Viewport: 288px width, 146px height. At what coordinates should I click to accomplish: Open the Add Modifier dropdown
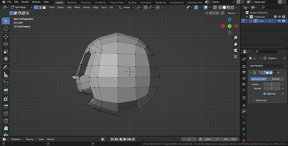point(267,66)
